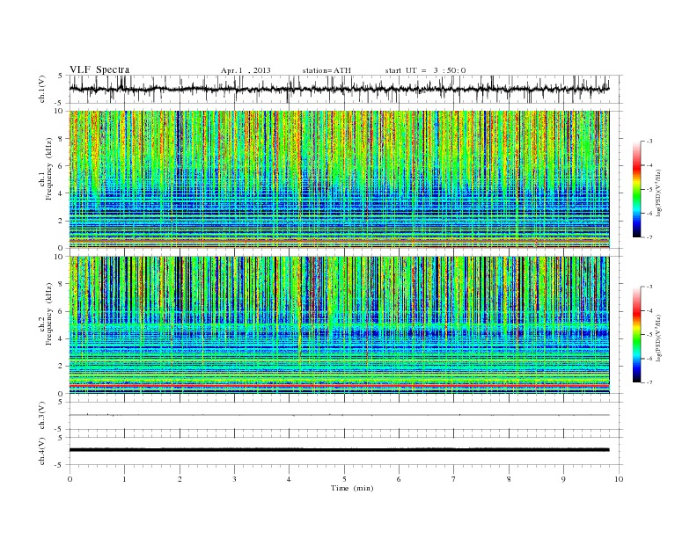The height and width of the screenshot is (538, 697).
Task: Click the "ch.1(V)" waveform axis label
Action: click(42, 89)
